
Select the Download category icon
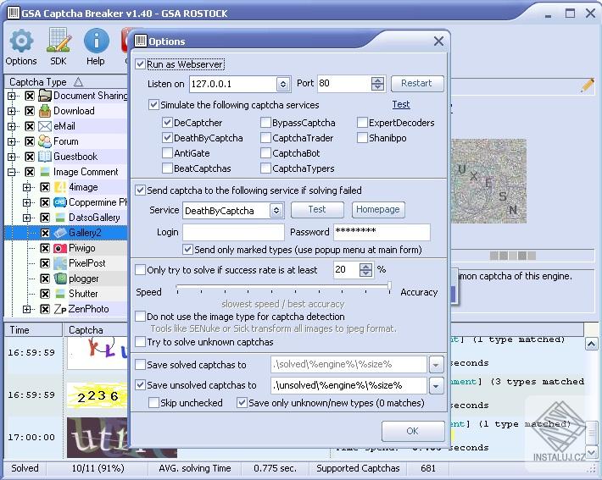(x=45, y=111)
